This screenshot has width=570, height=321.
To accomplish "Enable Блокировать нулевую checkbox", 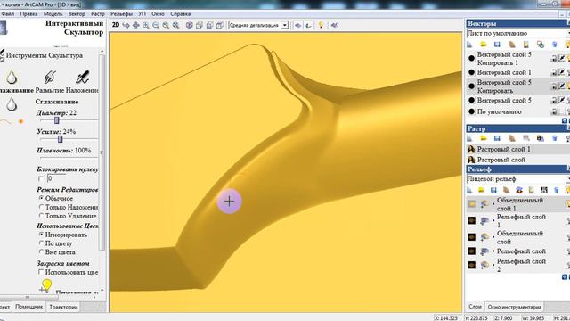I will (x=41, y=178).
